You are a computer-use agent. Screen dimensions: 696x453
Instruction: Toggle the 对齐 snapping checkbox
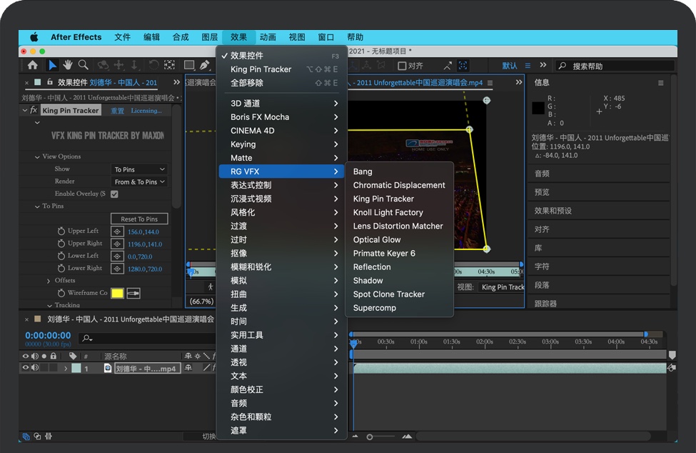click(x=402, y=66)
